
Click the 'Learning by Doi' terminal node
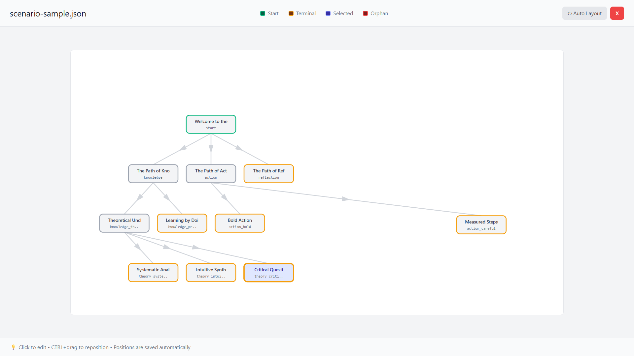[x=182, y=223]
